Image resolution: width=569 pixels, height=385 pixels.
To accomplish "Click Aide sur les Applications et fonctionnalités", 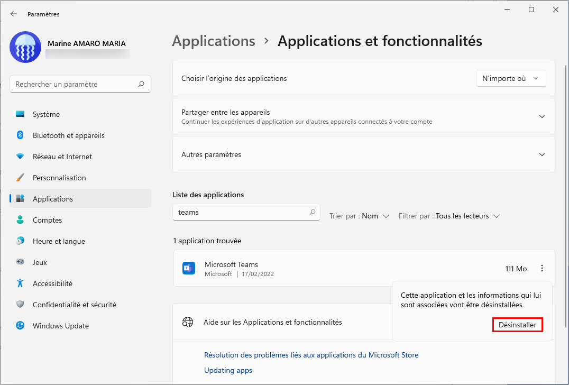I will (x=272, y=322).
